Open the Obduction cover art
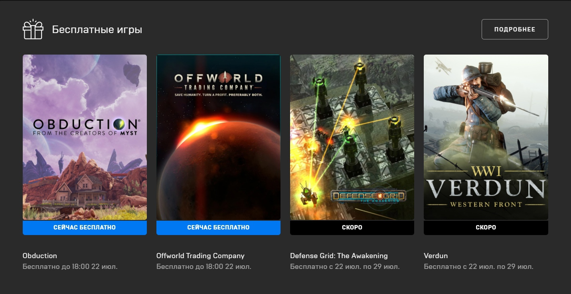This screenshot has width=571, height=294. tap(85, 137)
